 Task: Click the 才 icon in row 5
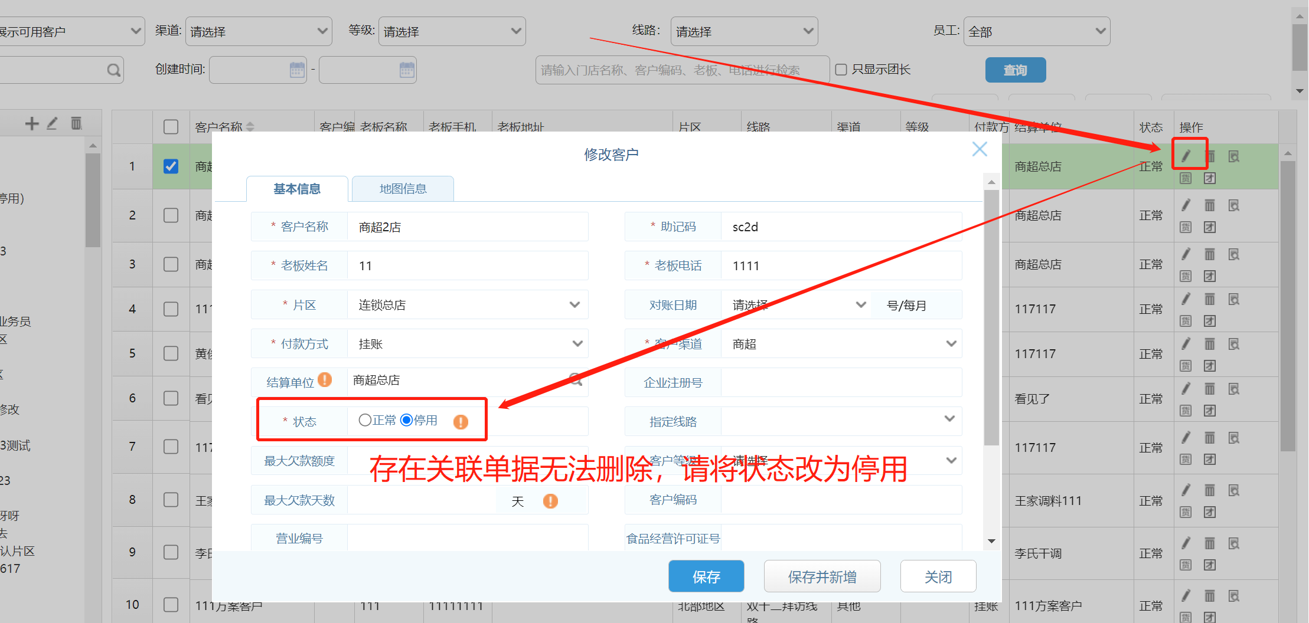pos(1210,366)
